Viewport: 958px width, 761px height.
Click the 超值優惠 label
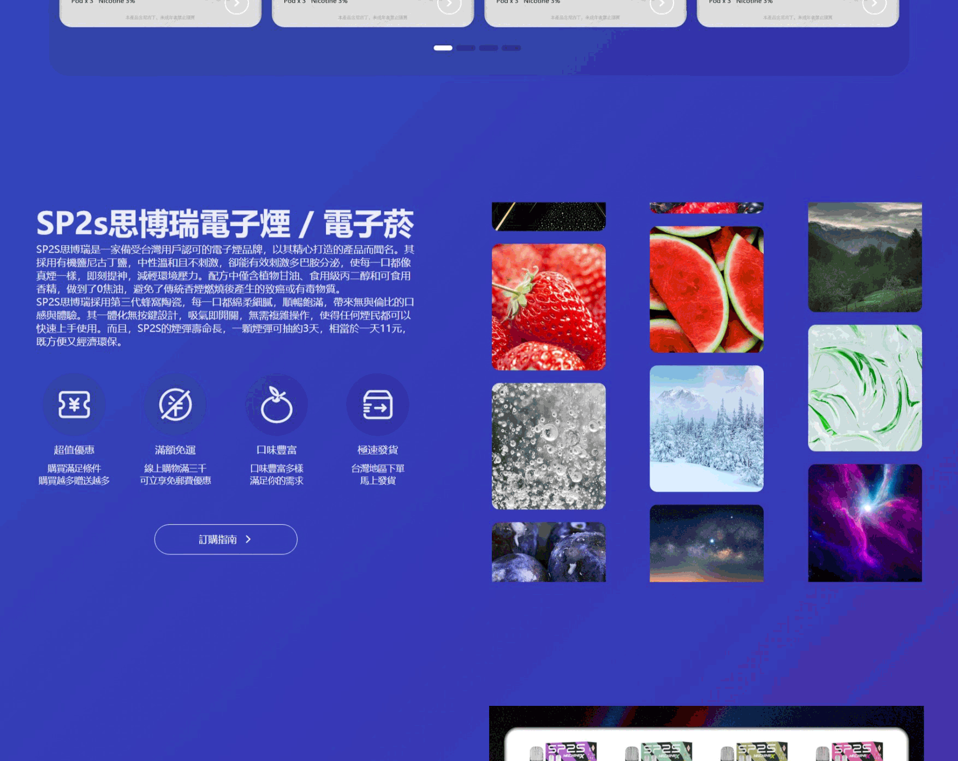[x=74, y=450]
